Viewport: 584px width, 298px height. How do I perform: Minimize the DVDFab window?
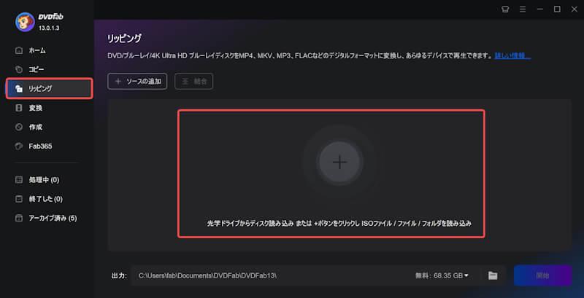pos(540,9)
